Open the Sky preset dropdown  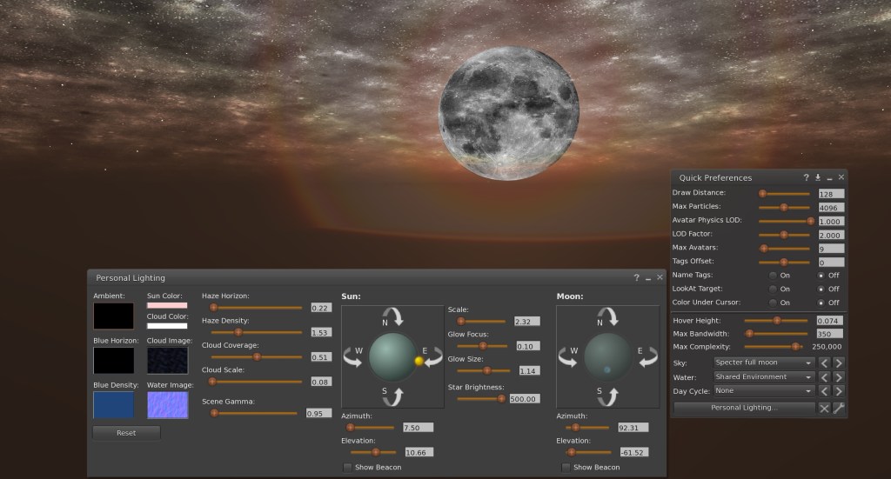tap(763, 363)
